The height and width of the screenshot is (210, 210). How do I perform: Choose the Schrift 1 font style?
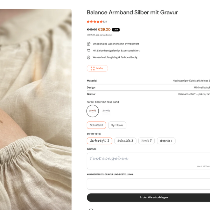[99, 141]
